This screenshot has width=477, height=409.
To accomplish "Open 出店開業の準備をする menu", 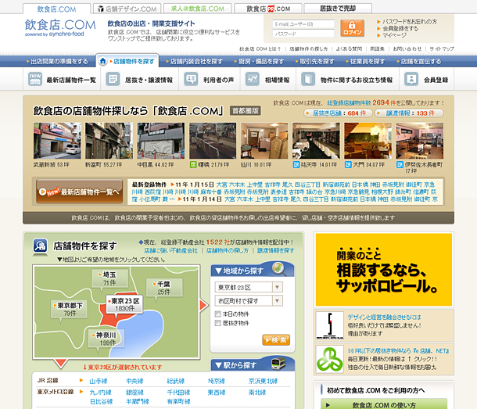I will [x=57, y=62].
